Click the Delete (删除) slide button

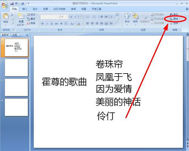pyautogui.click(x=31, y=23)
